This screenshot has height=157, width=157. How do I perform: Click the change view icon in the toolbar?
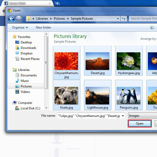point(152,27)
